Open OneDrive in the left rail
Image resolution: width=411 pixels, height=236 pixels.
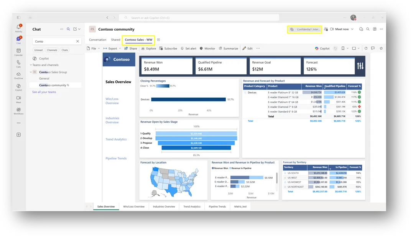tap(19, 75)
